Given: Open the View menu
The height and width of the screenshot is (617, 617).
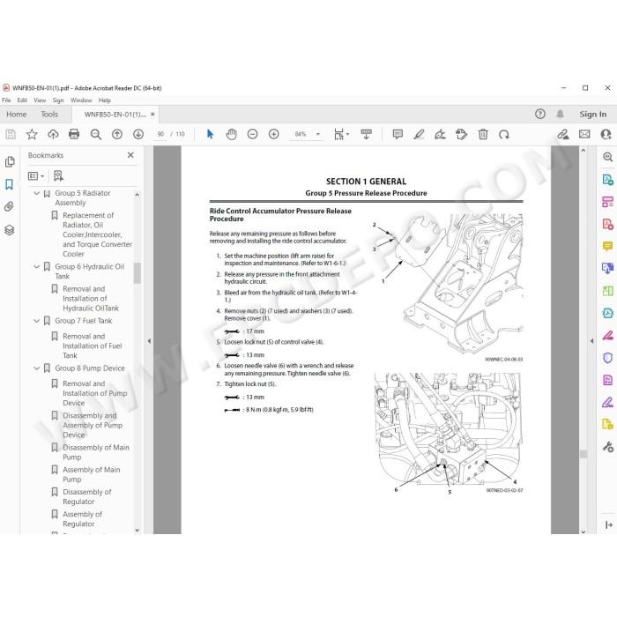Looking at the screenshot, I should pyautogui.click(x=40, y=100).
